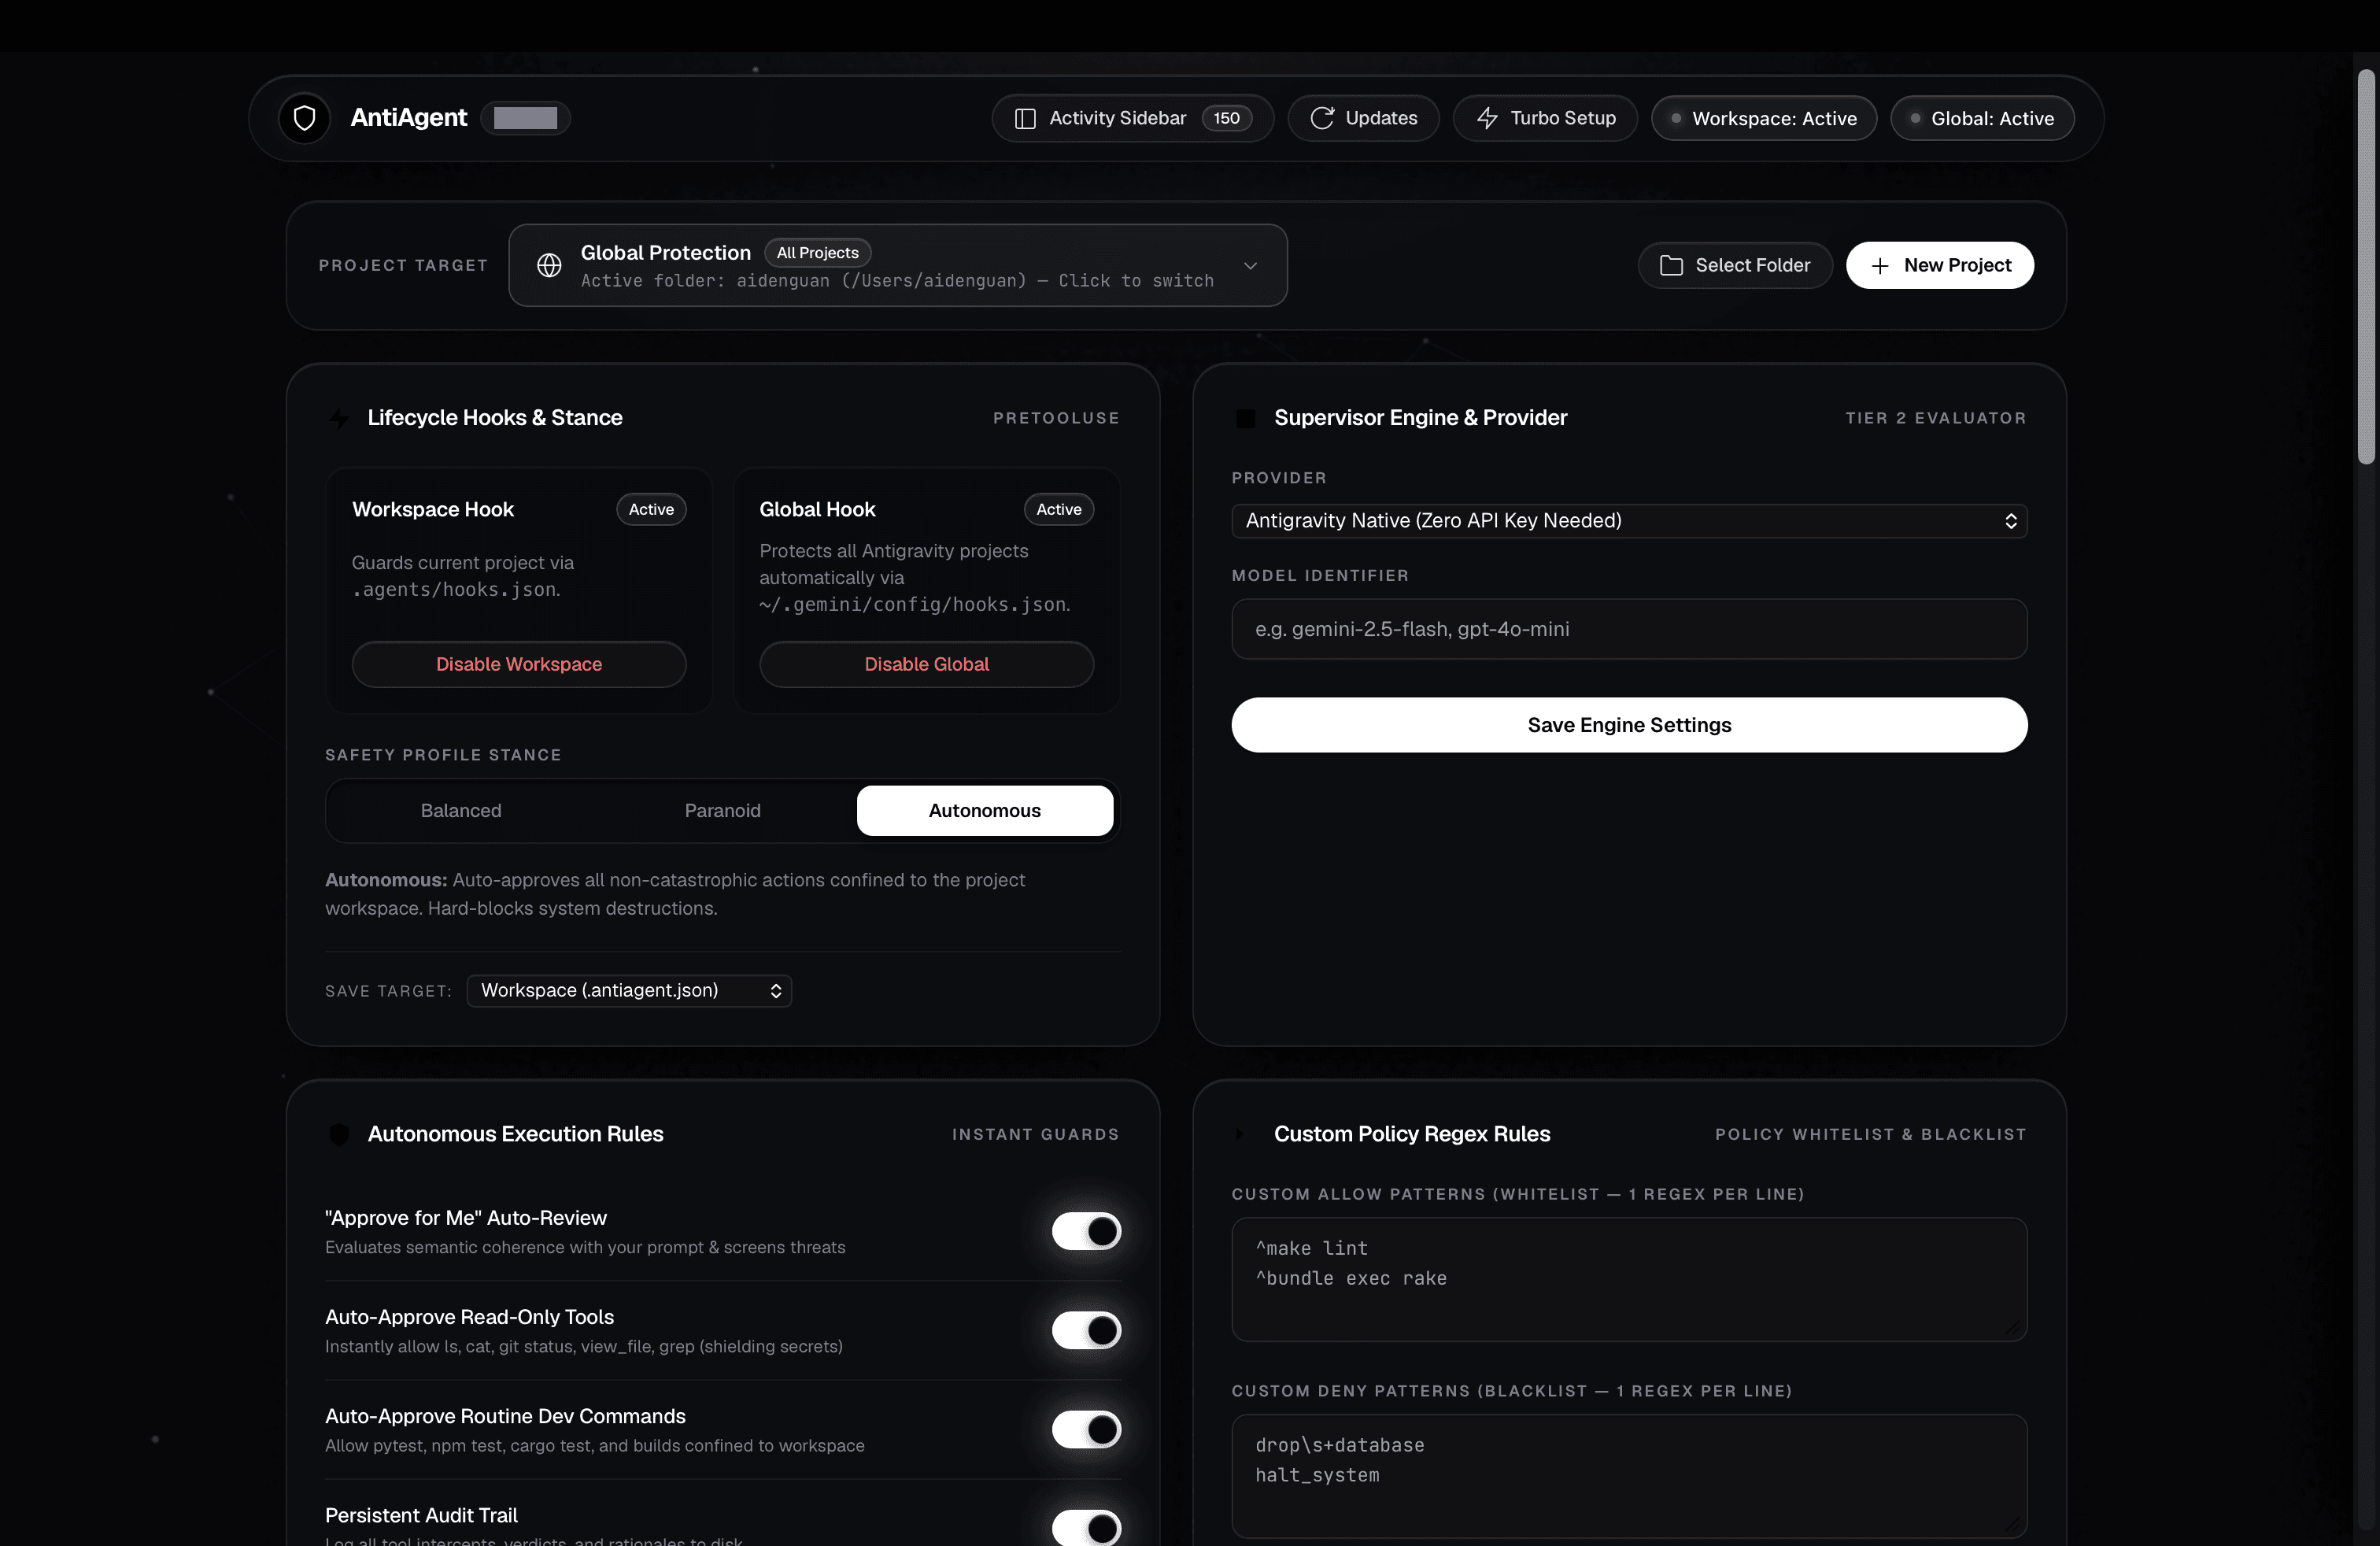
Task: Click the Workspace: Active status pill
Action: tap(1763, 118)
